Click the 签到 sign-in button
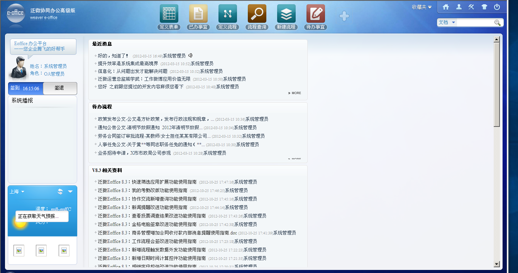Viewport: 518px width, 273px height. coord(25,88)
